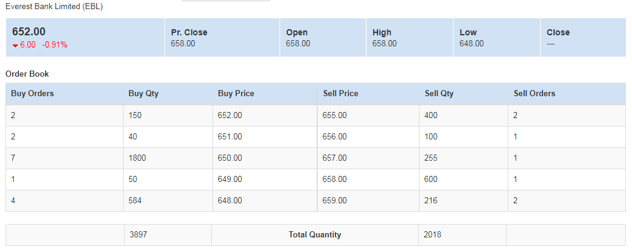Select the High 658.00 panel
This screenshot has height=252, width=632.
coord(410,38)
